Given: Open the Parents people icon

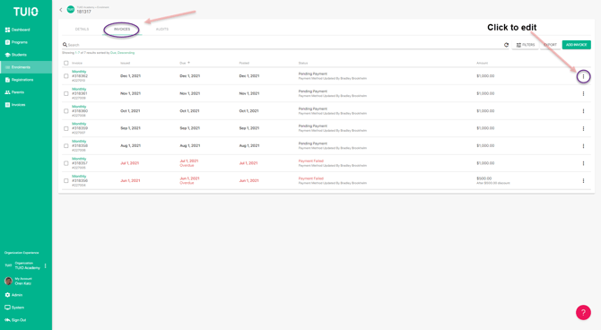Looking at the screenshot, I should (x=7, y=92).
